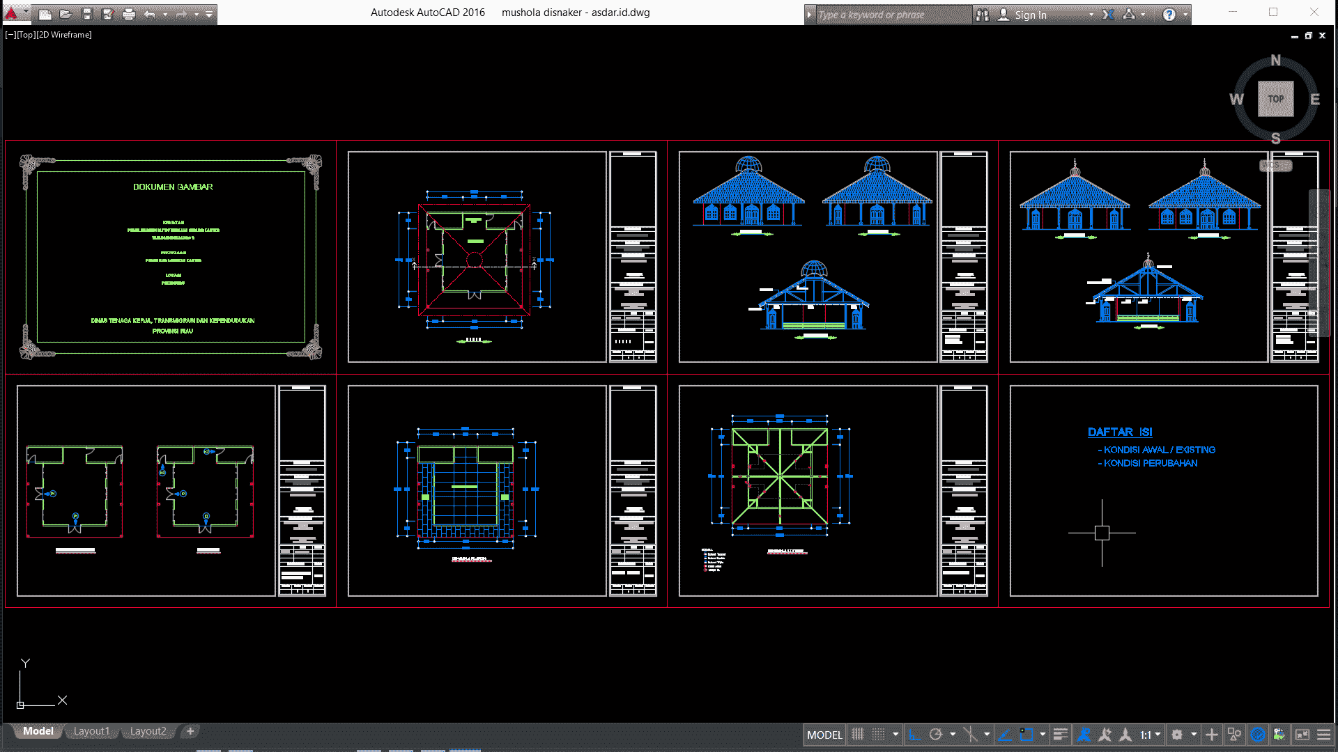Open the Sign In dropdown arrow
Viewport: 1338px width, 752px height.
1091,15
